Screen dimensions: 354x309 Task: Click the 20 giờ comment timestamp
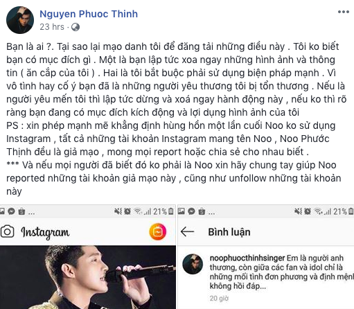click(219, 299)
